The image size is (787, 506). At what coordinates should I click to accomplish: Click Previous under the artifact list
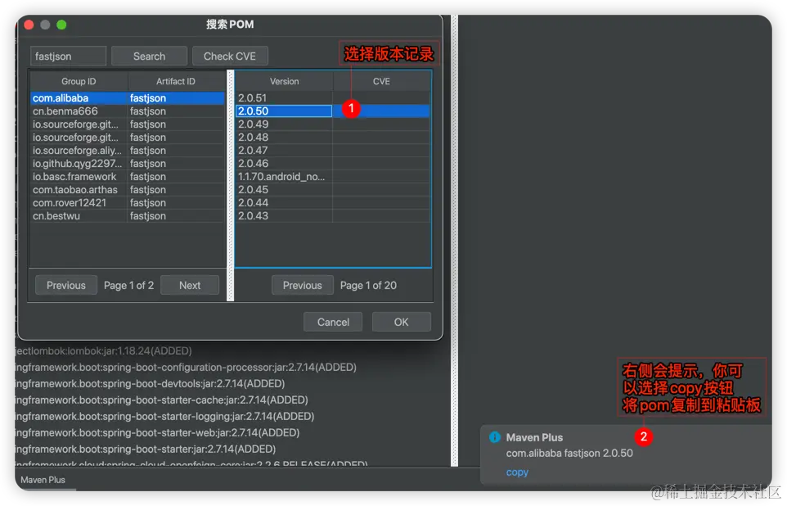(66, 286)
